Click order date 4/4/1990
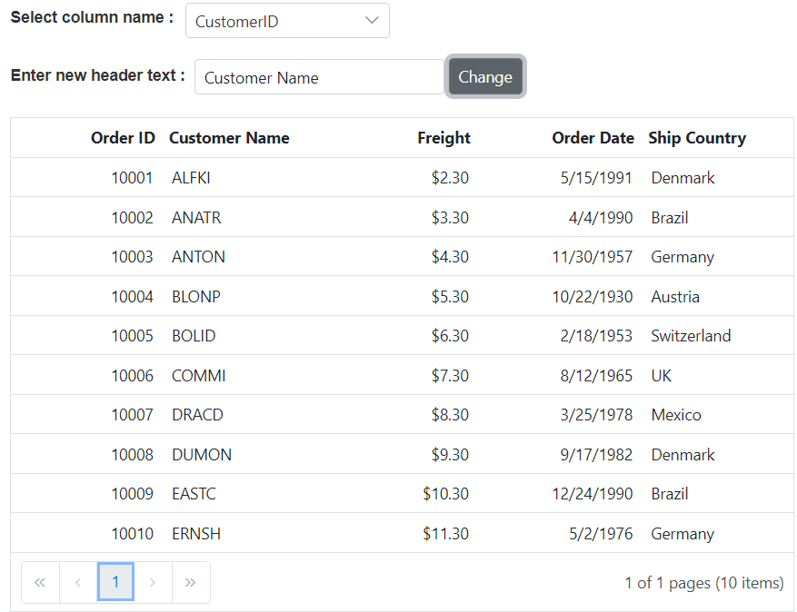The image size is (797, 612). (601, 217)
